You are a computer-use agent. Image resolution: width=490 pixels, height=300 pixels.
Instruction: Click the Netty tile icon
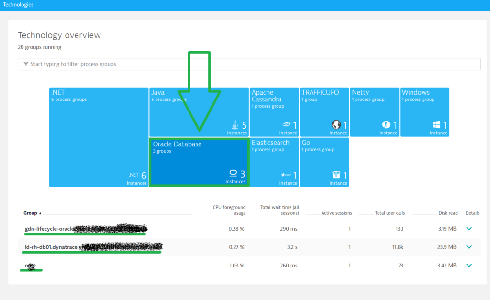click(386, 125)
